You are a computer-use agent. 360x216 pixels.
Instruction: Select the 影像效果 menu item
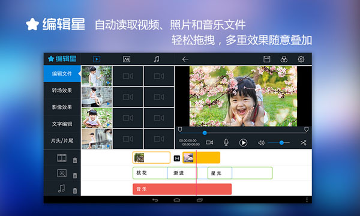click(x=62, y=107)
